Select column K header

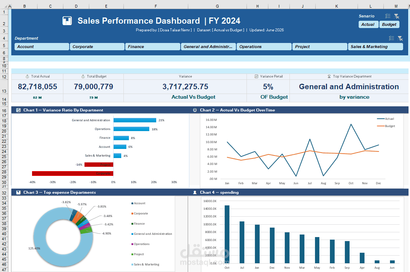[x=336, y=6]
